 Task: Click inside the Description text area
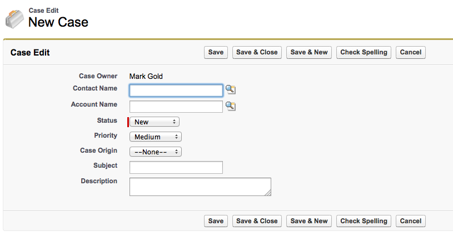200,187
